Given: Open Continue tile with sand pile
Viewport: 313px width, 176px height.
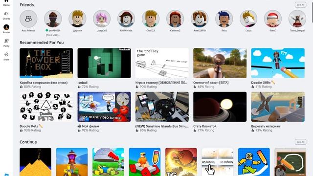Looking at the screenshot, I should click(35, 162).
